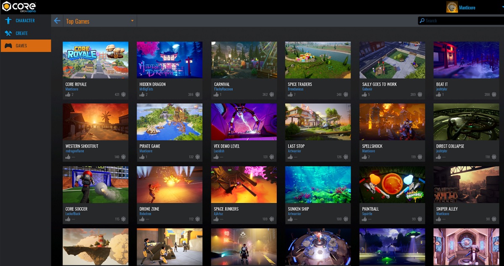Like the Western Shootout game (thumbs-up)
Image resolution: width=504 pixels, height=266 pixels.
point(68,157)
